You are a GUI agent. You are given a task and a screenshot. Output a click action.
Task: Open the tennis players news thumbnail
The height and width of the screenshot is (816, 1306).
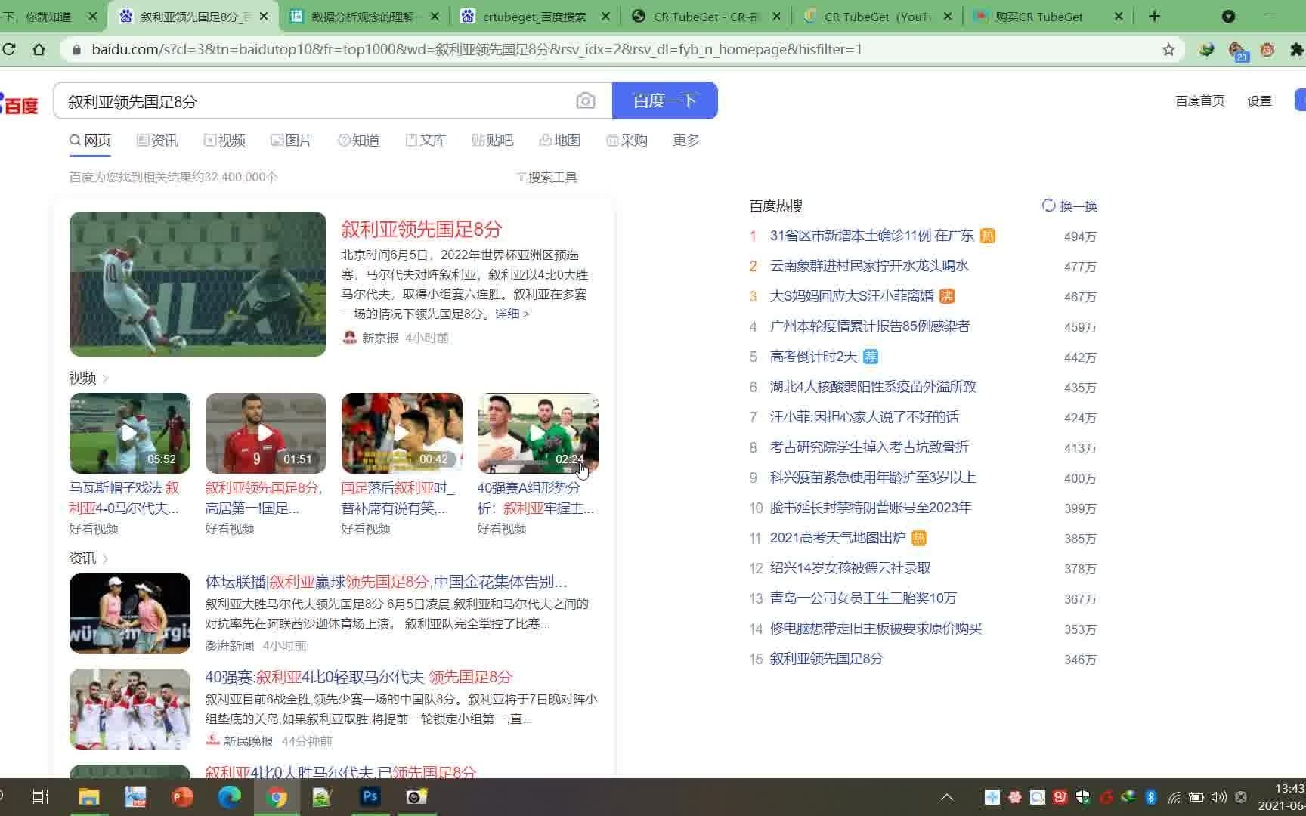(x=129, y=614)
